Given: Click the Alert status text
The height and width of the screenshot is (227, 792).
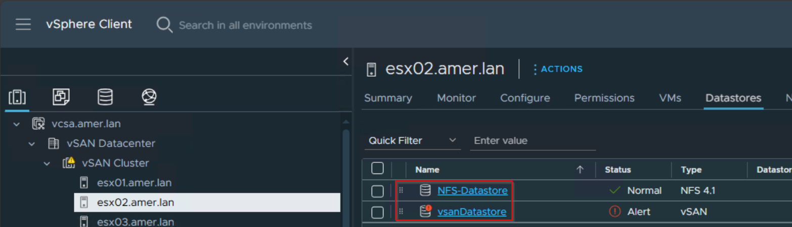Looking at the screenshot, I should pos(639,212).
